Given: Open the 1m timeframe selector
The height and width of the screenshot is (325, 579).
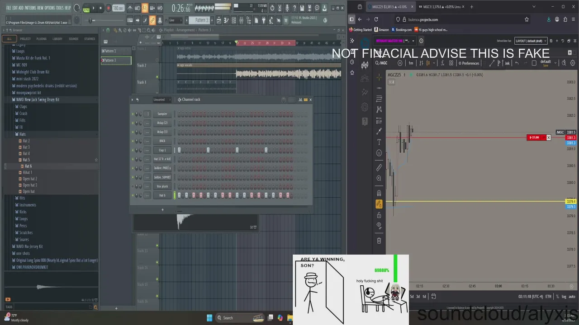Looking at the screenshot, I should point(411,63).
